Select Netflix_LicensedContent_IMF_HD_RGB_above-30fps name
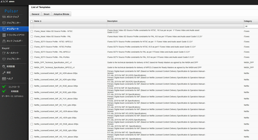The width and height of the screenshot is (258, 140). point(56,124)
